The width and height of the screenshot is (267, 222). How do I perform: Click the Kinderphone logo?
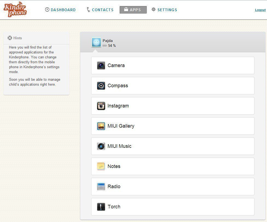(x=15, y=10)
